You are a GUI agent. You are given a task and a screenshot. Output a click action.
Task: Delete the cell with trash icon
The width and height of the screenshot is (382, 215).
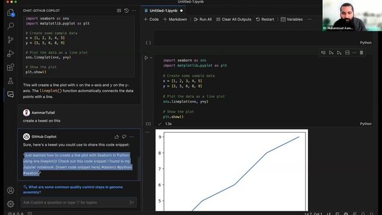pyautogui.click(x=362, y=53)
